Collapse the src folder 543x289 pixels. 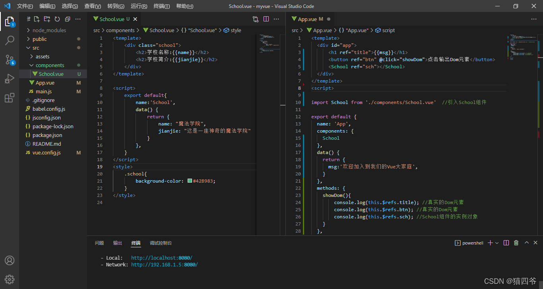pos(53,48)
